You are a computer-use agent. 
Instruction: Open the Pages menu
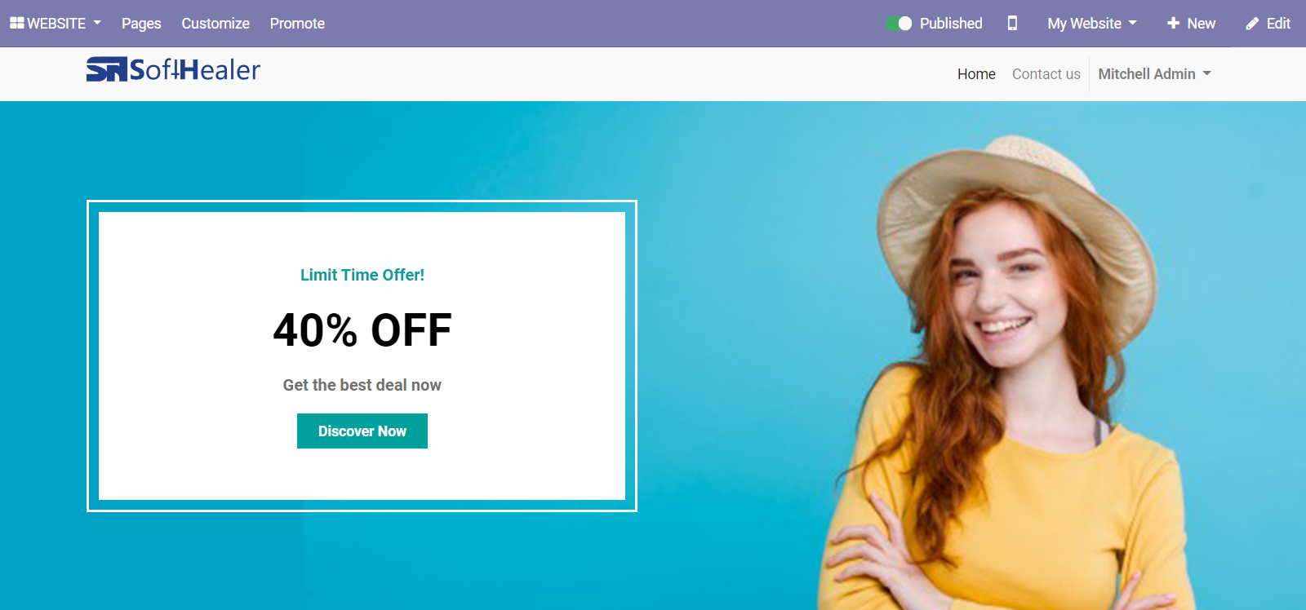point(141,24)
